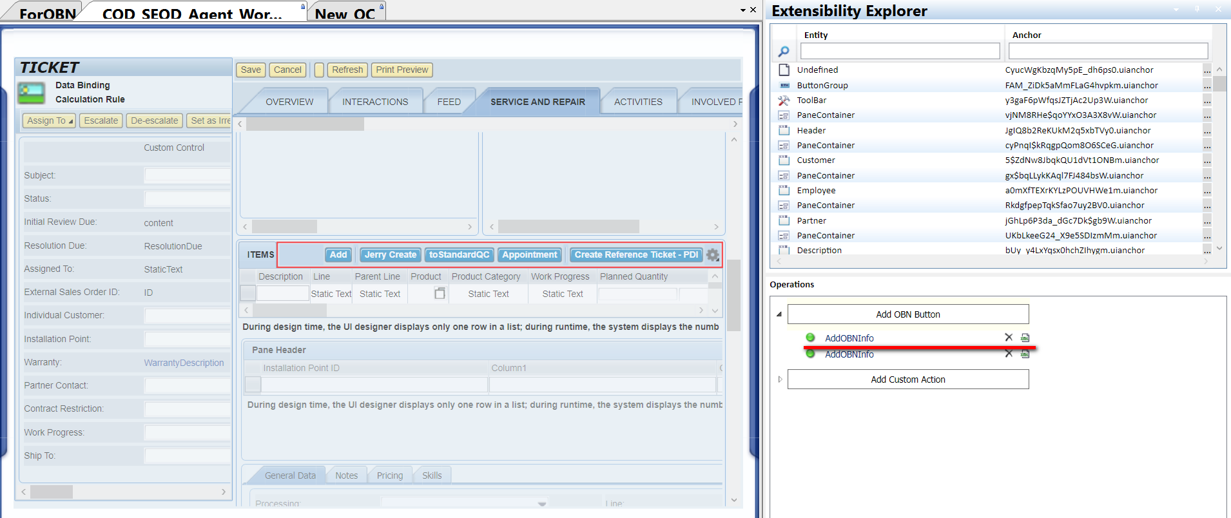Delete the second AddOBNInfo entry with X

[1009, 354]
